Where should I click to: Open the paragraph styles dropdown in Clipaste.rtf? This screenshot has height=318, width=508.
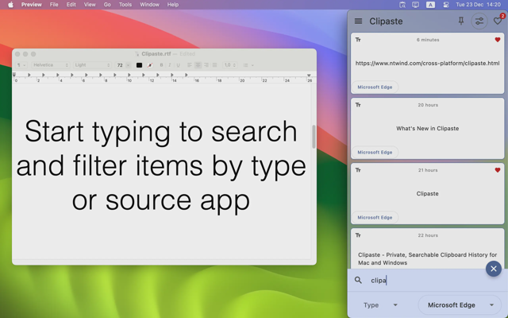pos(21,65)
